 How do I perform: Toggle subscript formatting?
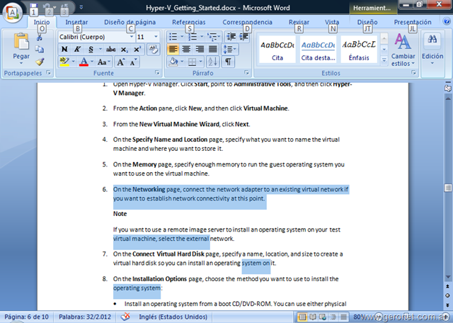[125, 49]
